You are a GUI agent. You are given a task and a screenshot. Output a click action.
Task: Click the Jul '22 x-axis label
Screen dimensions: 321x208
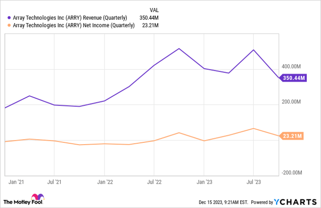[x=155, y=182]
